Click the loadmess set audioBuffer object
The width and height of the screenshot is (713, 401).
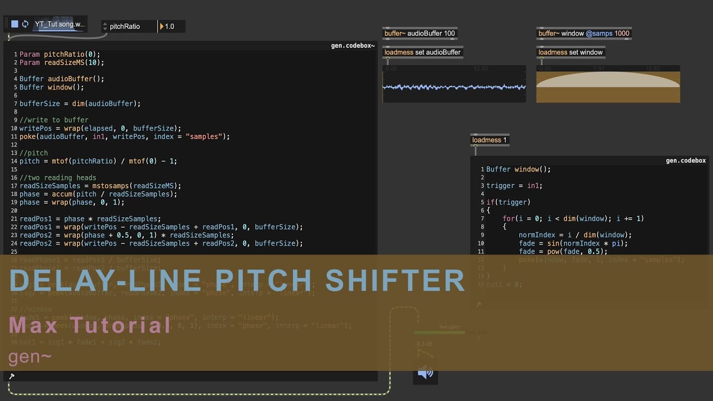[x=423, y=52]
